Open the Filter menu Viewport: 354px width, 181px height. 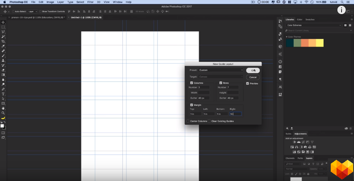[x=90, y=2]
